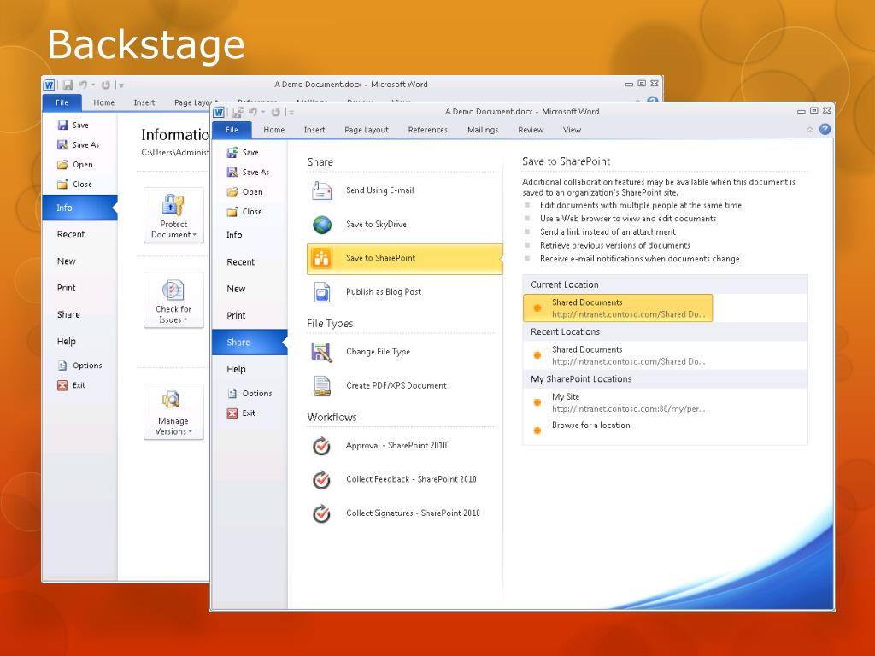Choose My Site SharePoint location

618,403
